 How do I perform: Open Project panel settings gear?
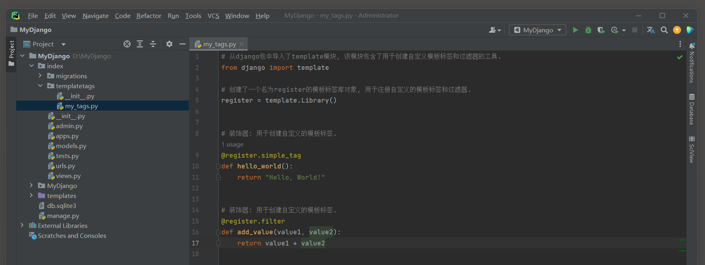tap(169, 44)
